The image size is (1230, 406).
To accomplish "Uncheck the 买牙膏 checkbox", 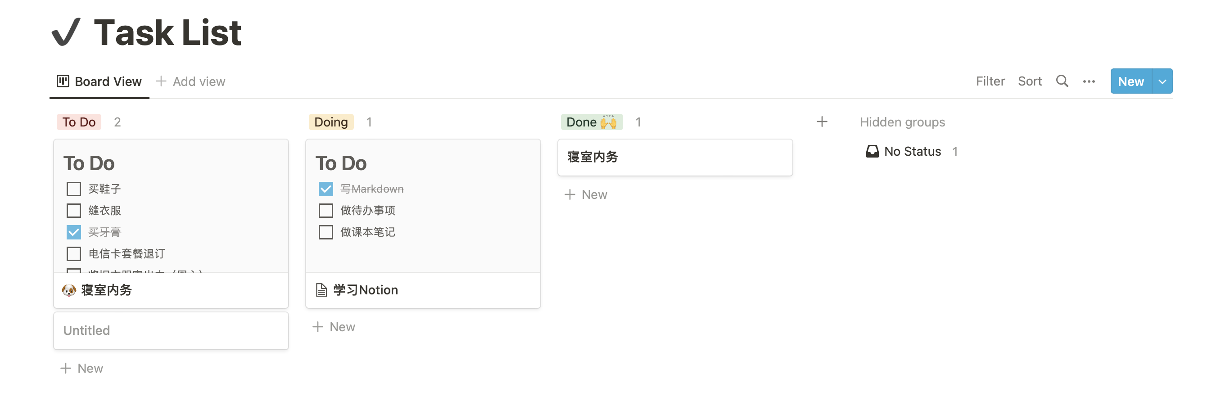I will (73, 232).
